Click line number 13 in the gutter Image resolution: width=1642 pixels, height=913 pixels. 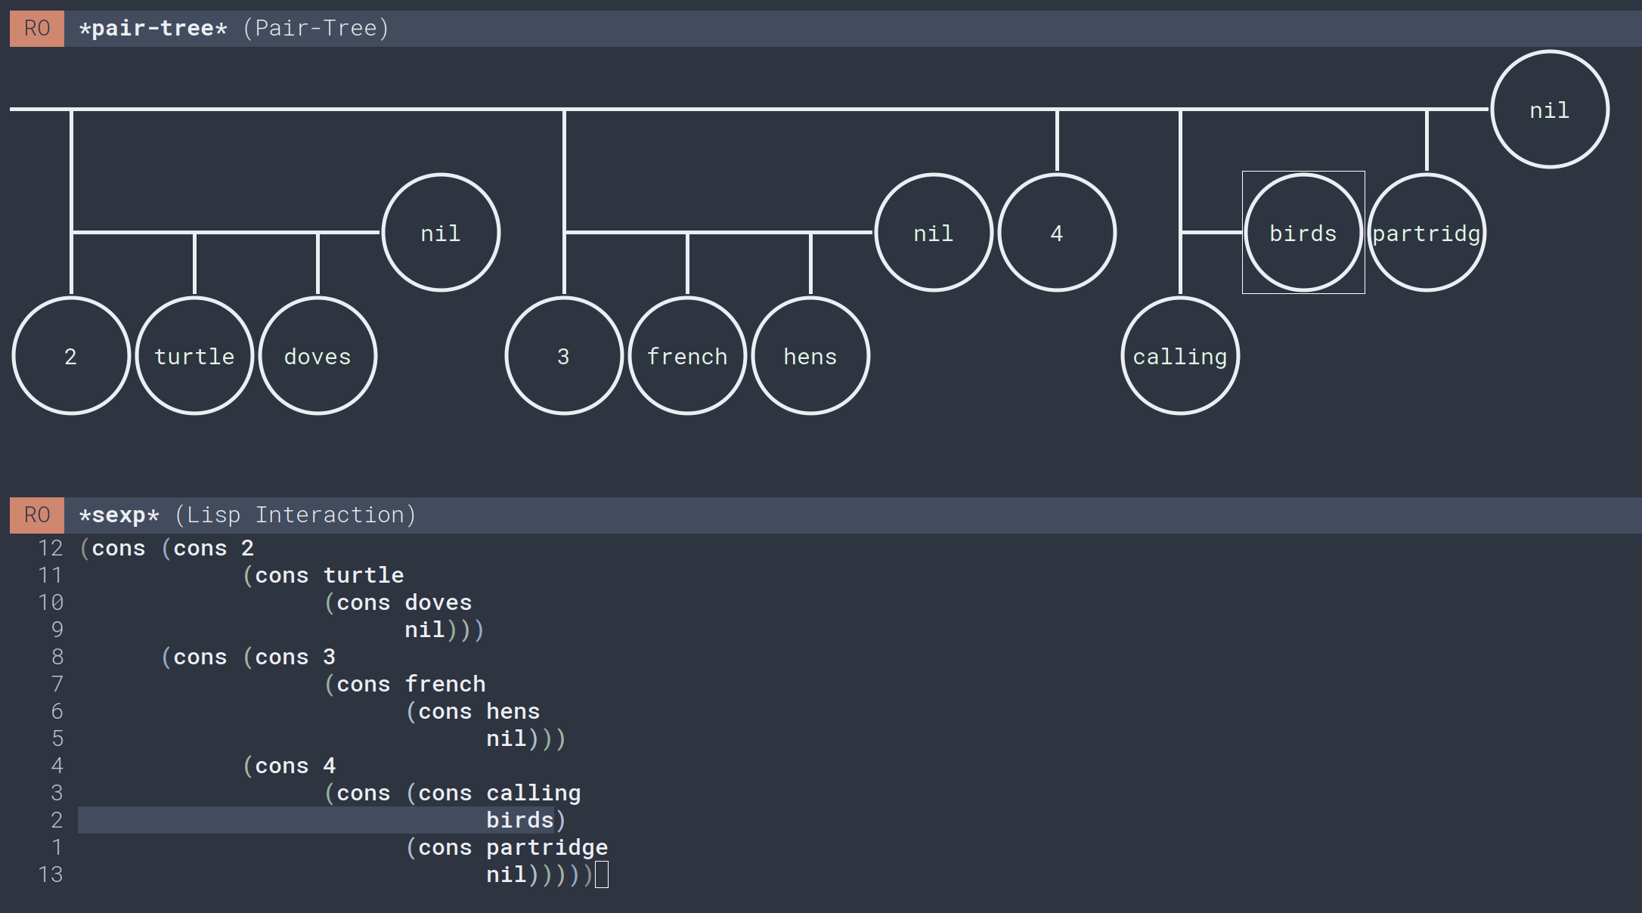pos(51,874)
